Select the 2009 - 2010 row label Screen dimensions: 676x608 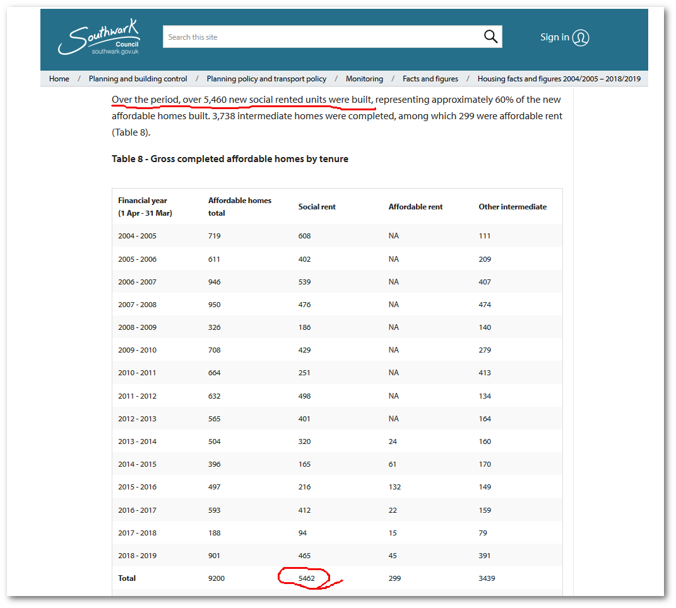[x=137, y=350]
